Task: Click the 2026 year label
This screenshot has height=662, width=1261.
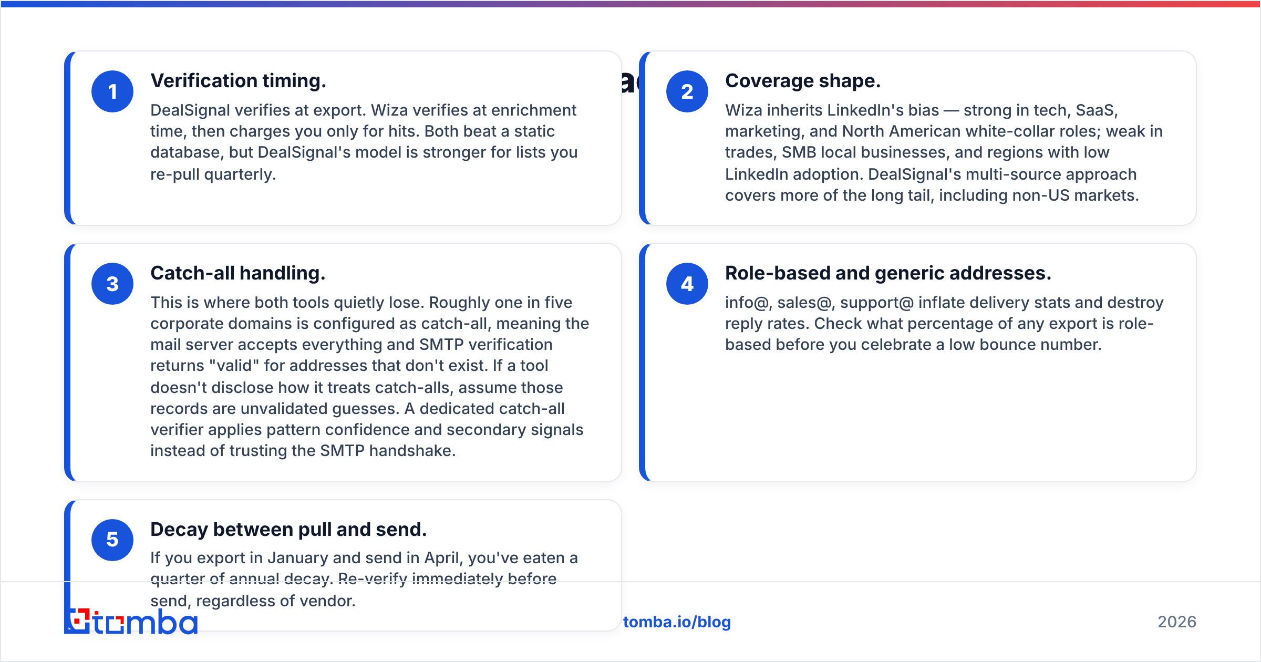Action: [x=1177, y=622]
